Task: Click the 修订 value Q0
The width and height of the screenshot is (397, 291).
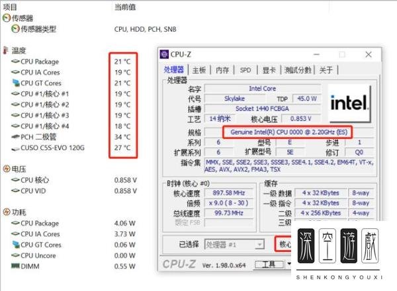Action: pyautogui.click(x=359, y=152)
